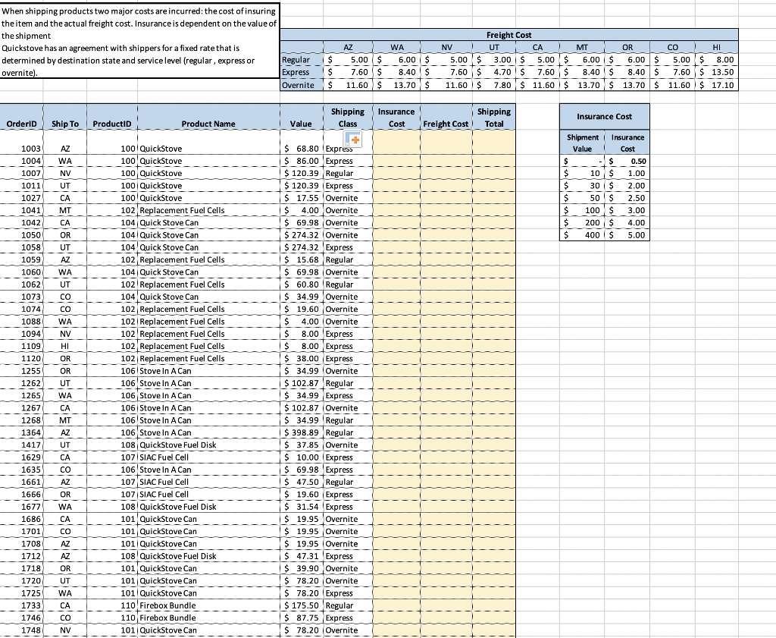Screen dimensions: 776x638
Task: Click the Shipping Class header cell
Action: [x=347, y=116]
